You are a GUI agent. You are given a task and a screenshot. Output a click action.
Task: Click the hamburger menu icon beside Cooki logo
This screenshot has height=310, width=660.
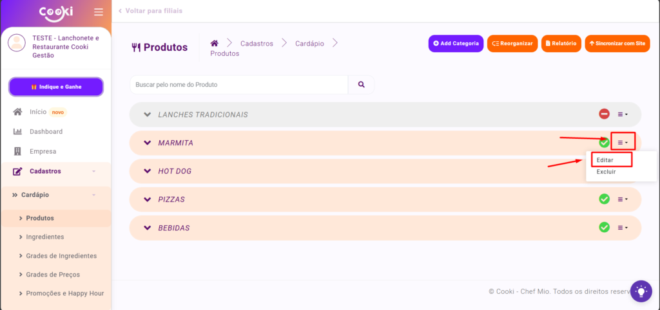point(98,12)
